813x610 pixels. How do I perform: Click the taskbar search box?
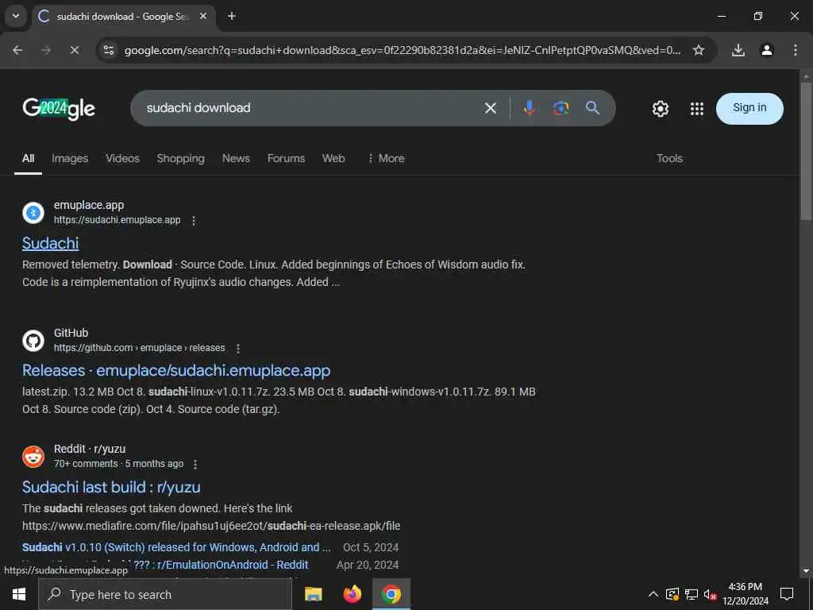(165, 594)
